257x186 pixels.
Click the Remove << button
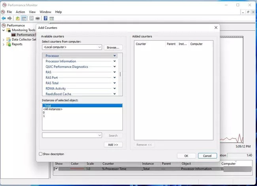click(144, 145)
